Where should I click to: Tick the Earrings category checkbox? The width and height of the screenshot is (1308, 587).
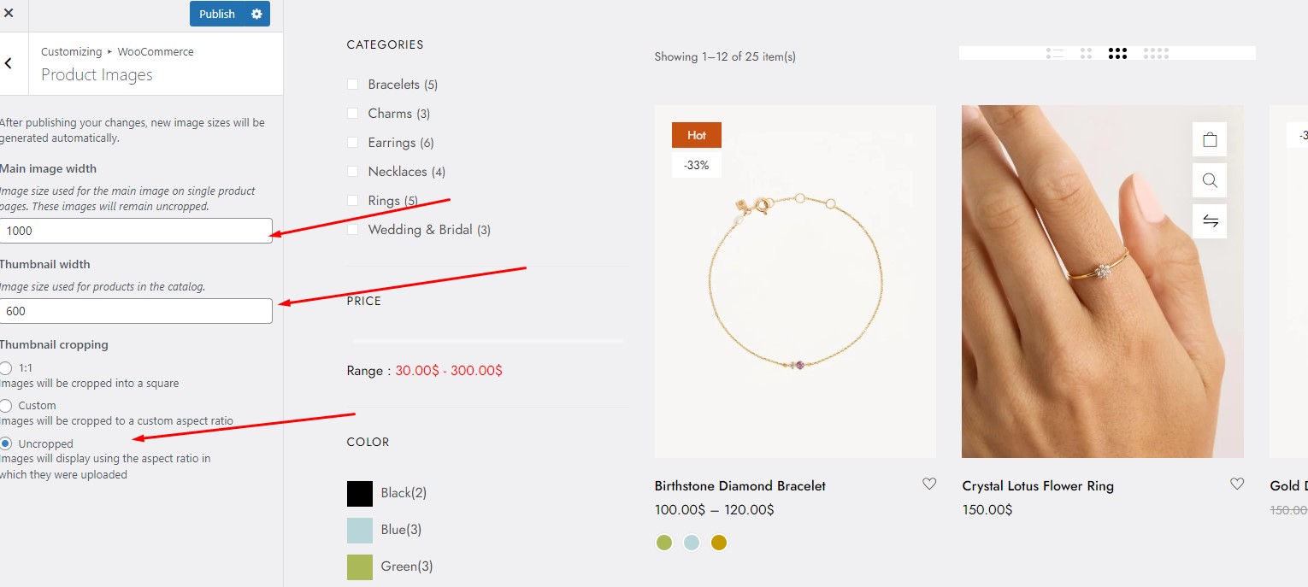click(x=352, y=143)
